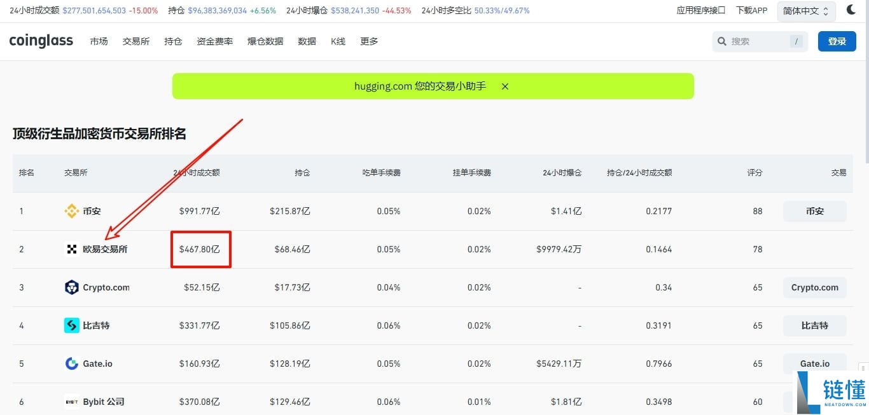Image resolution: width=869 pixels, height=415 pixels.
Task: Toggle dark mode with the moon icon
Action: 852,10
